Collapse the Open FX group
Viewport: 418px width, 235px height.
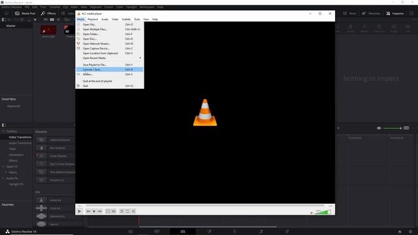click(x=3, y=166)
